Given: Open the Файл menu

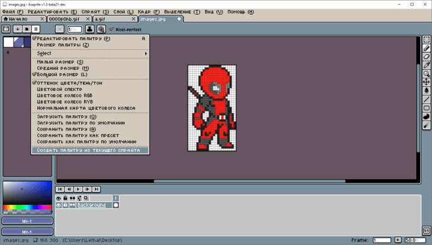Looking at the screenshot, I should (x=12, y=12).
